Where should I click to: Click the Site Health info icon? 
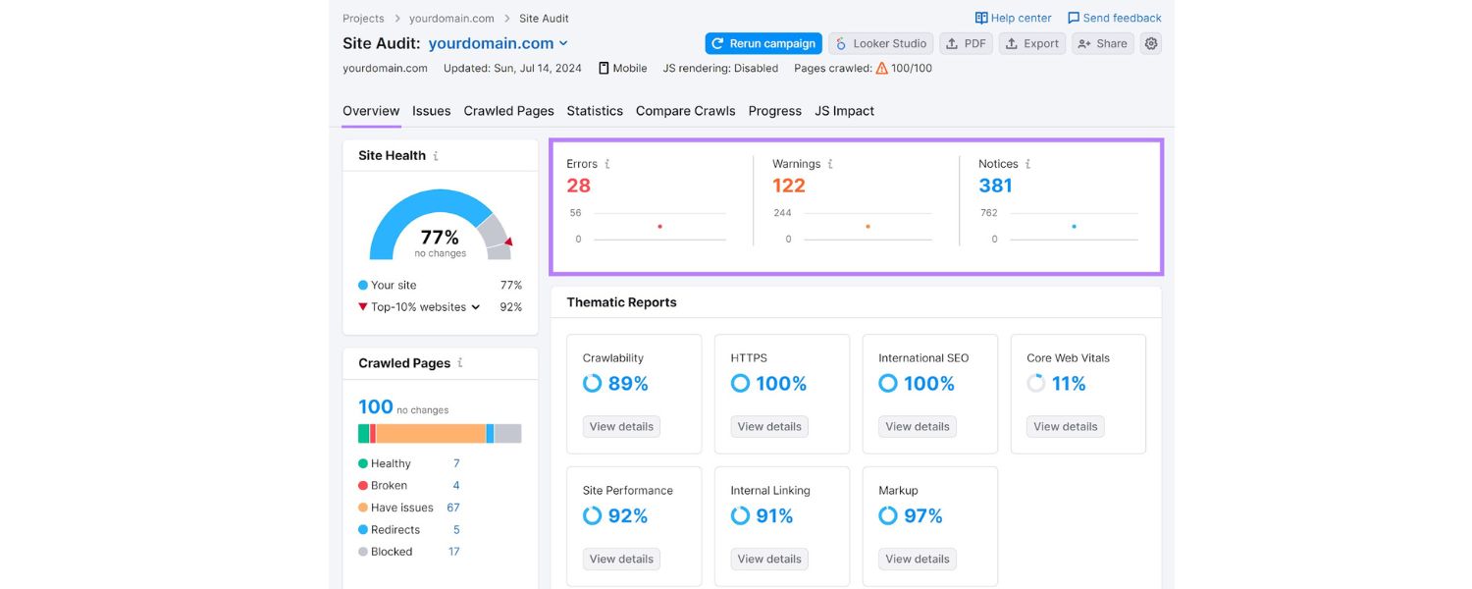click(x=436, y=156)
